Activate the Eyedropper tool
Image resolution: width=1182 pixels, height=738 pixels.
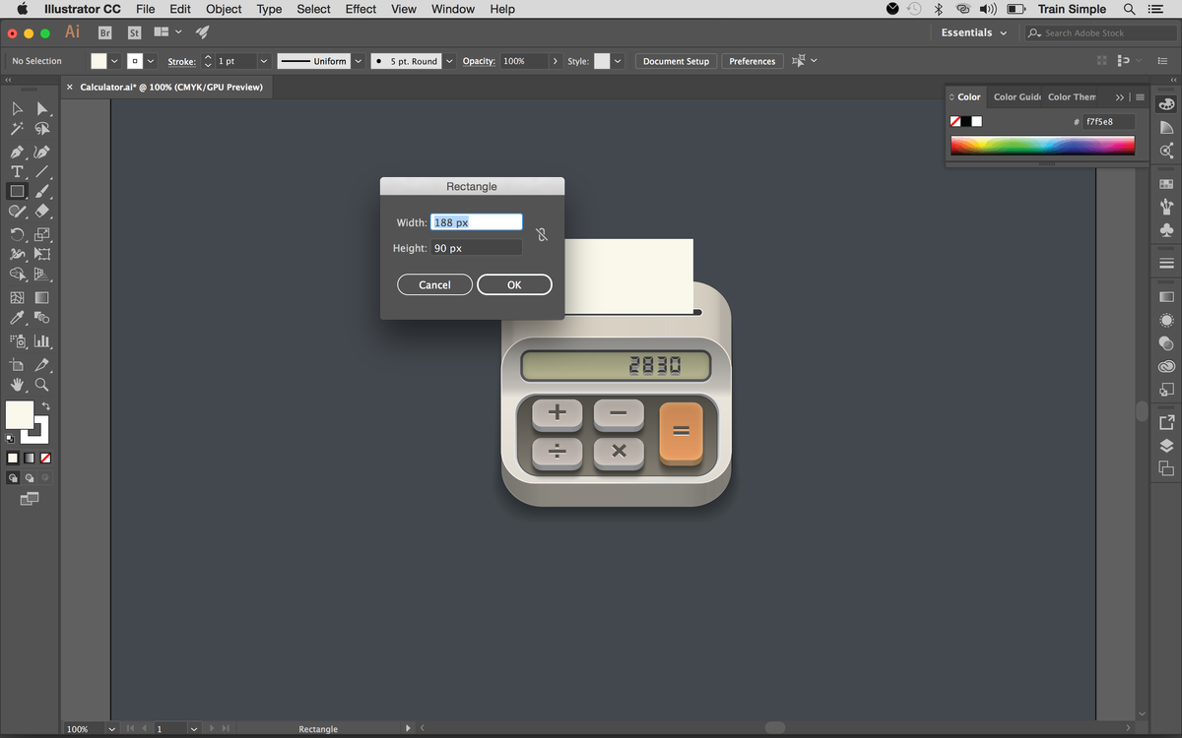pyautogui.click(x=17, y=317)
